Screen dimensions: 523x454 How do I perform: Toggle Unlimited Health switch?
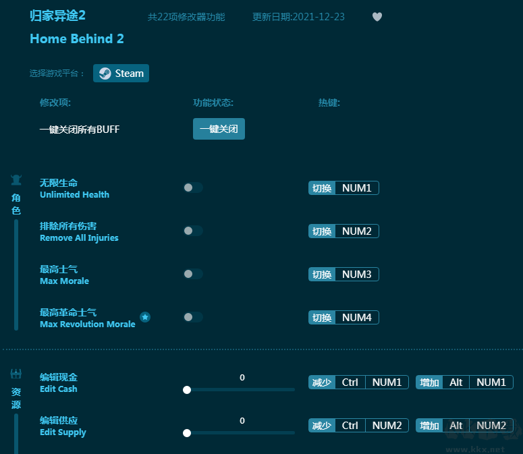tap(193, 188)
